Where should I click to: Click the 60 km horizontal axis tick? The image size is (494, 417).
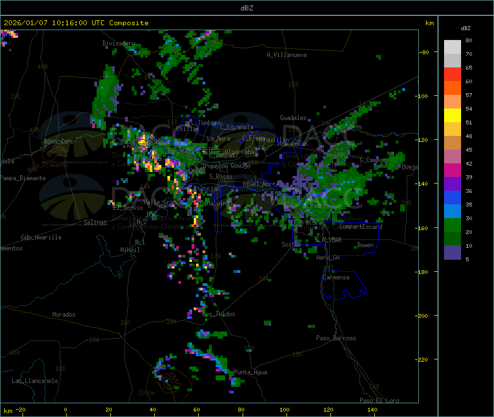[197, 409]
